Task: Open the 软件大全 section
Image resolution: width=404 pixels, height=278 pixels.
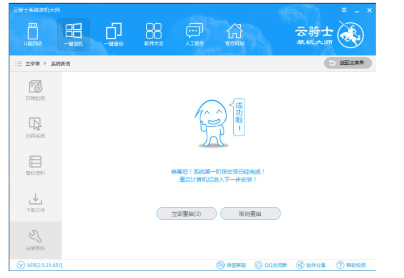Action: [x=154, y=35]
